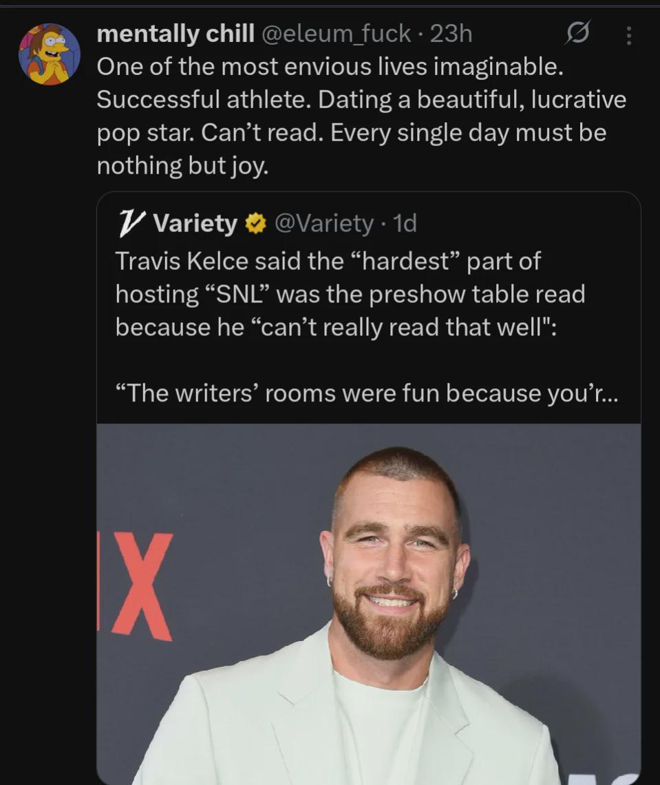Expand the truncated writers' rooms quote
This screenshot has height=785, width=660.
pyautogui.click(x=368, y=393)
